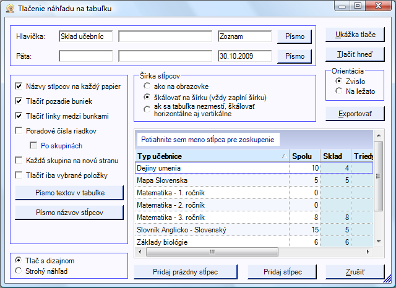Click the 'Exportovať' button
This screenshot has height=288, width=396.
(355, 114)
